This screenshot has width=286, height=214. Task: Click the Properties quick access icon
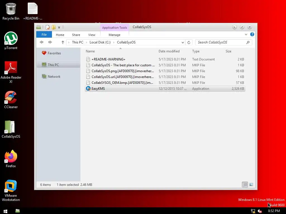tap(48, 27)
